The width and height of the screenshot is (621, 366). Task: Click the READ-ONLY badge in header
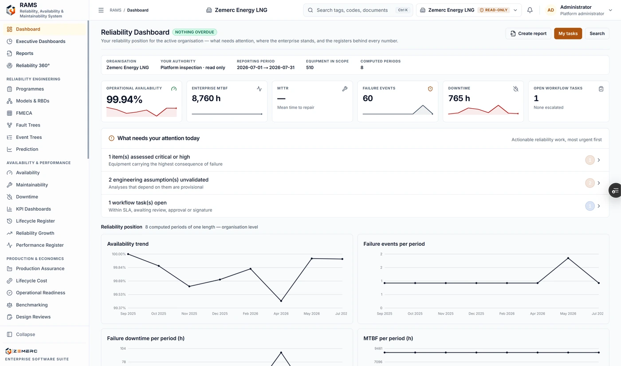click(494, 10)
